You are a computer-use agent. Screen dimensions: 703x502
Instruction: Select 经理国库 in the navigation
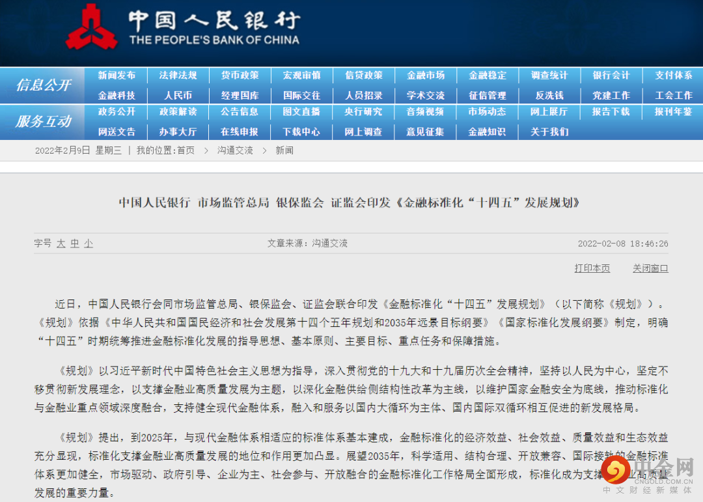pos(240,96)
